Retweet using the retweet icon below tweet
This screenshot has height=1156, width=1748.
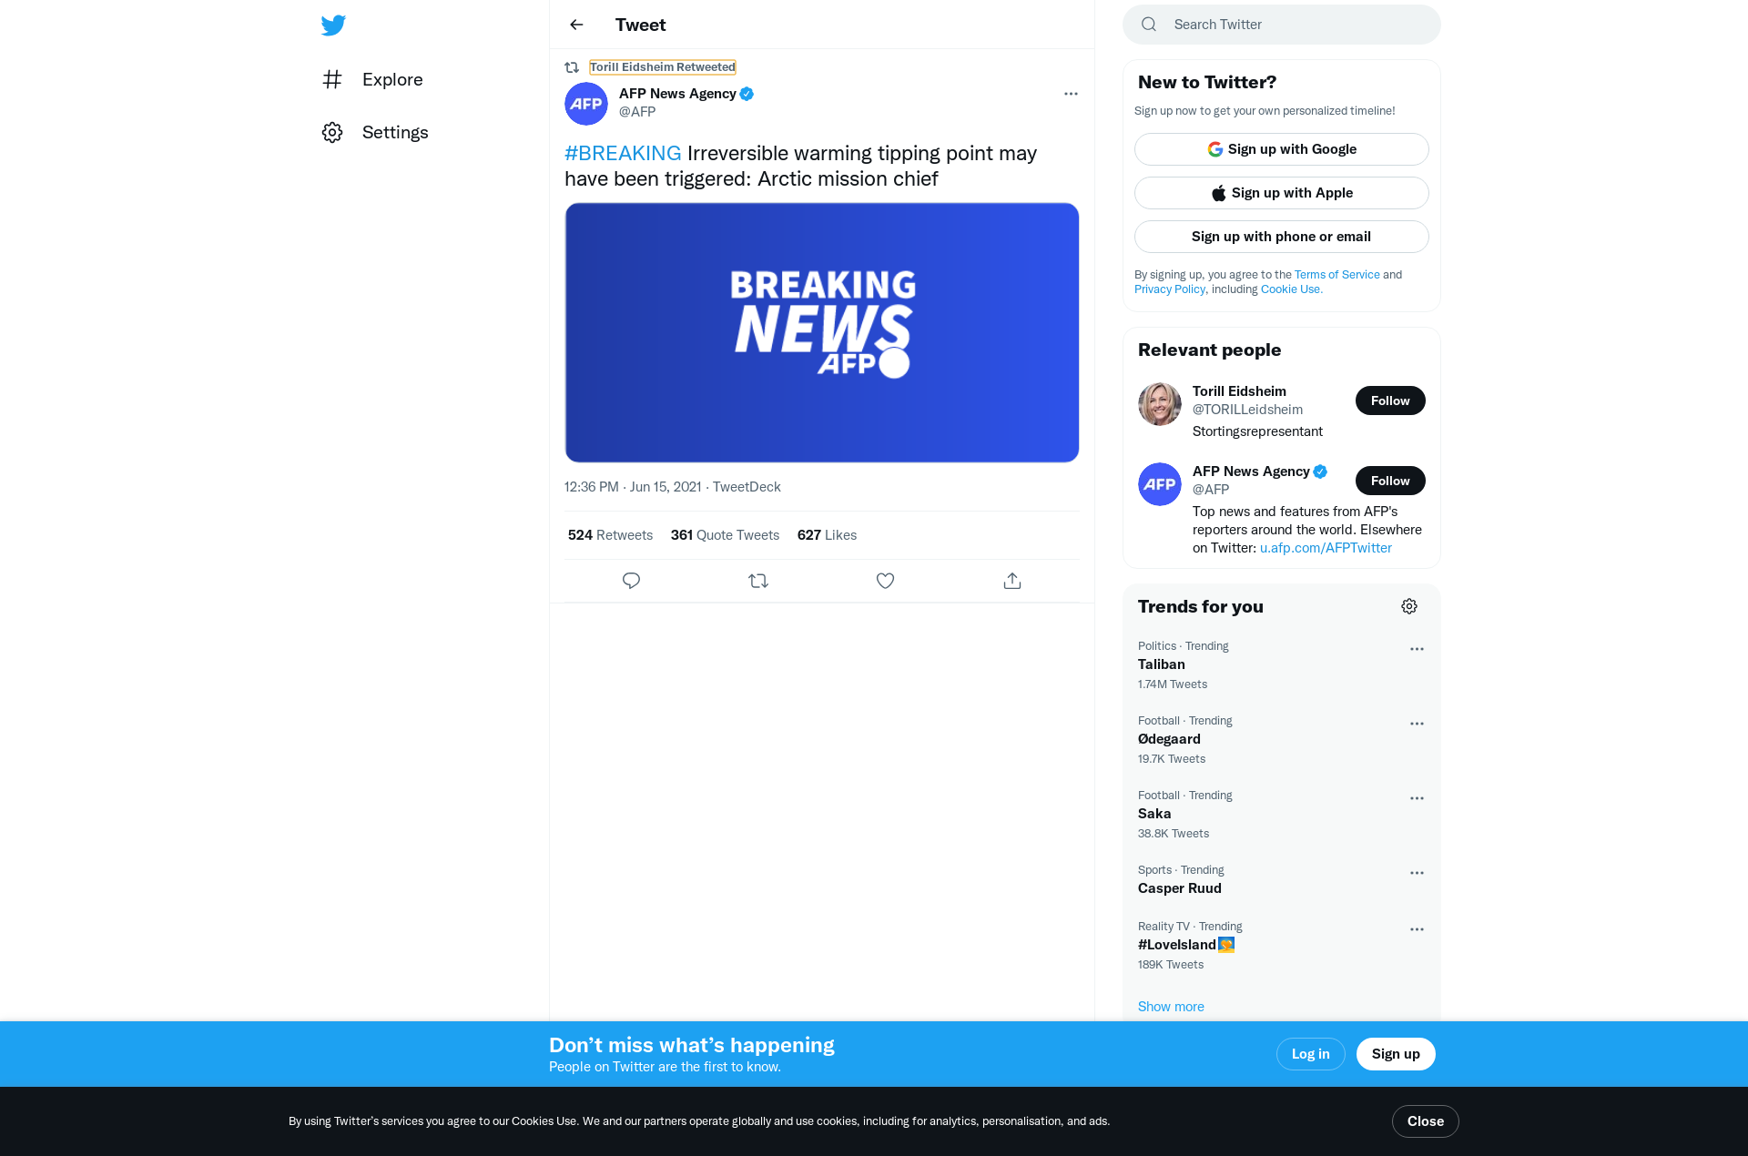pos(758,581)
